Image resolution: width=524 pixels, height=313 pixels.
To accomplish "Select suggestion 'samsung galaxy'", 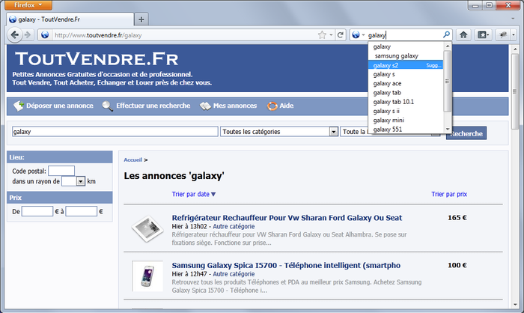I will tap(406, 56).
